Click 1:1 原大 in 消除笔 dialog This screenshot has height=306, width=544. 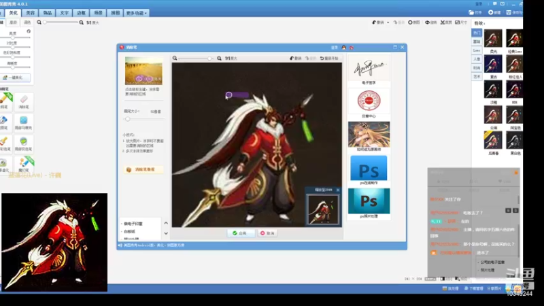[231, 58]
